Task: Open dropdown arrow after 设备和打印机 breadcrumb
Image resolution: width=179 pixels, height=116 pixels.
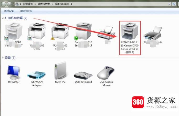Action: [72, 4]
